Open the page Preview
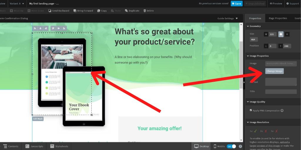 [x=276, y=4]
